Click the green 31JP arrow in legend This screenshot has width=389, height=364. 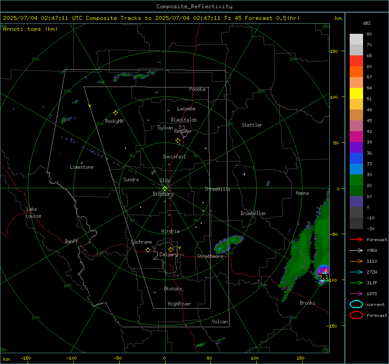(356, 283)
